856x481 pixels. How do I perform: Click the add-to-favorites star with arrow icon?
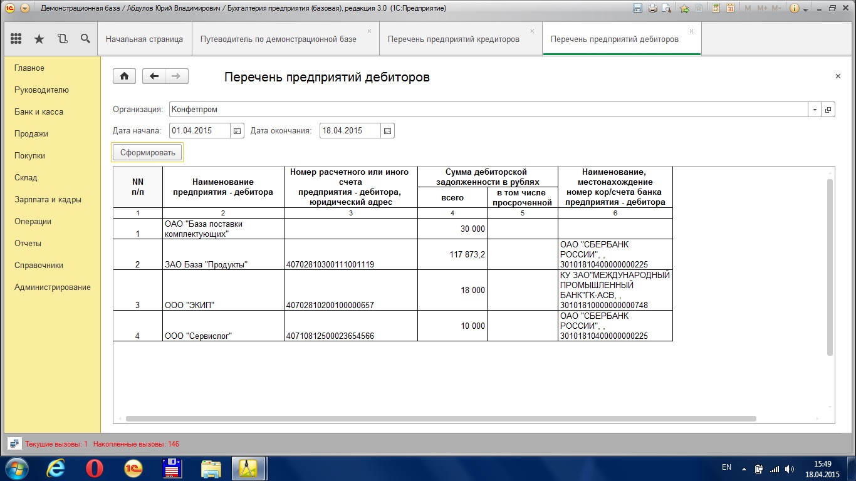coord(684,8)
